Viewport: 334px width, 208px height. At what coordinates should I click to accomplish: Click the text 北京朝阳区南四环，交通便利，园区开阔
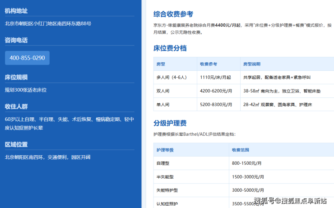click(47, 157)
